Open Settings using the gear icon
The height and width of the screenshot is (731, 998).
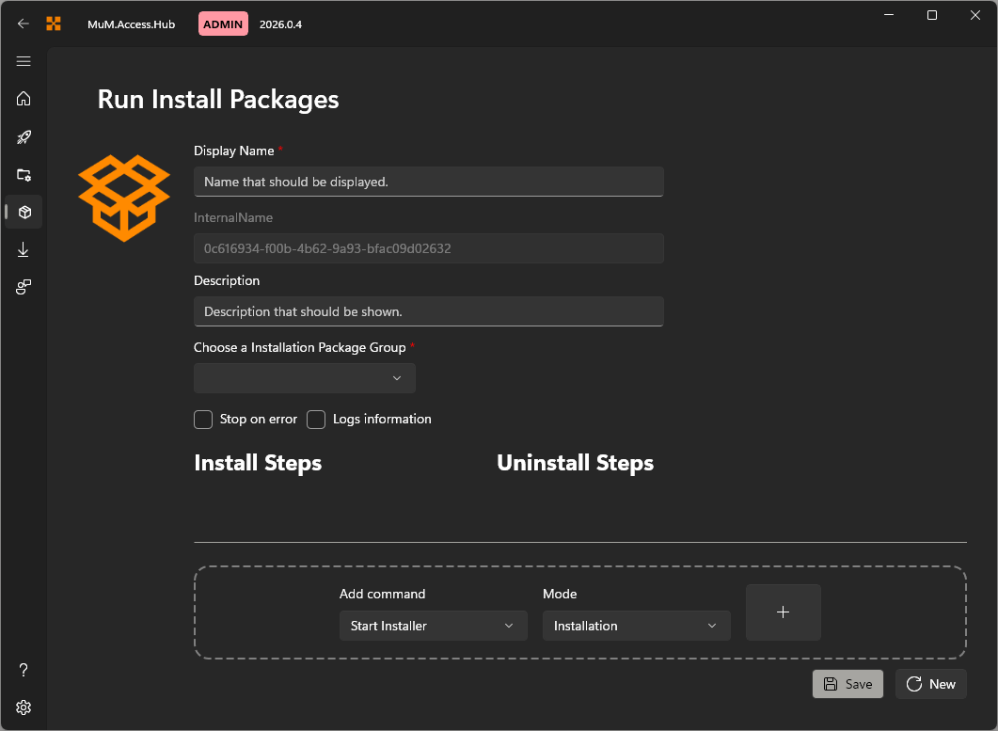(x=24, y=707)
